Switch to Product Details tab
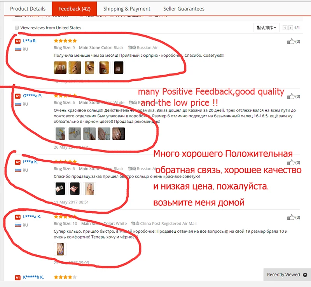The image size is (311, 287). point(28,9)
